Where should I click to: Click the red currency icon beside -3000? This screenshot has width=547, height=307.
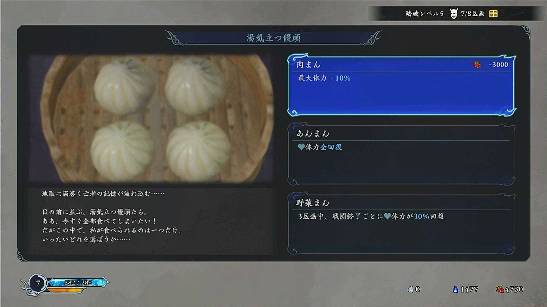pos(477,65)
